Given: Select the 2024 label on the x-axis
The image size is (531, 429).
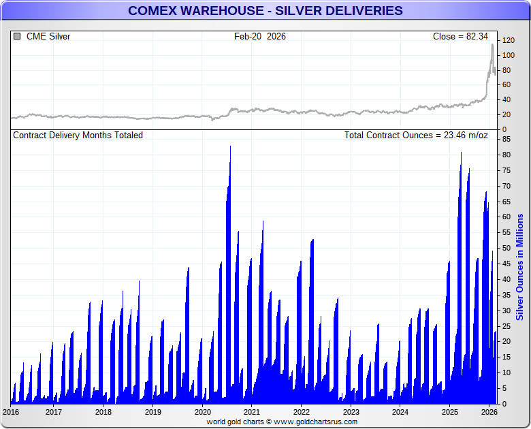Looking at the screenshot, I should [x=400, y=412].
